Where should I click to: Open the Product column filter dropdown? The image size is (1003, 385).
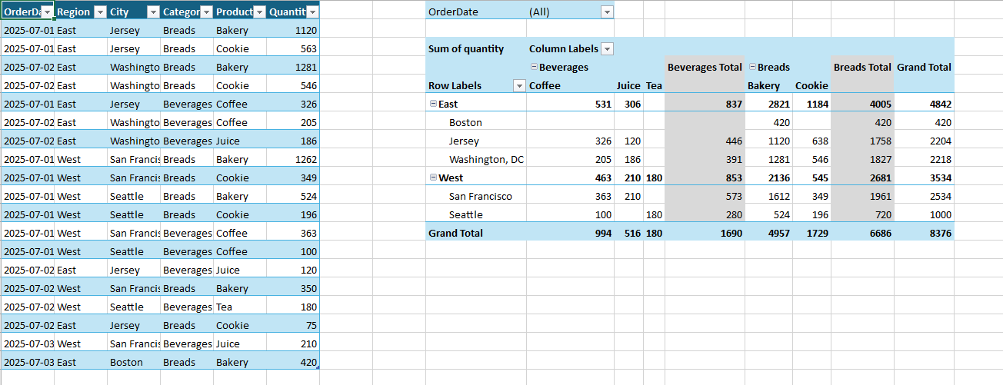pos(258,12)
